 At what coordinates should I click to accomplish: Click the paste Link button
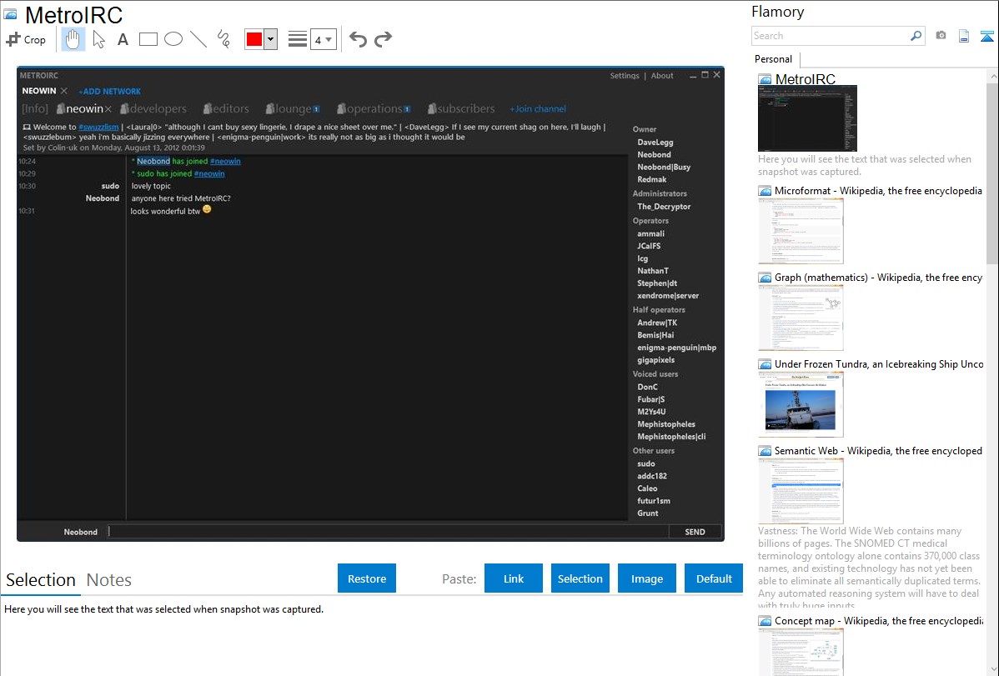click(x=514, y=578)
